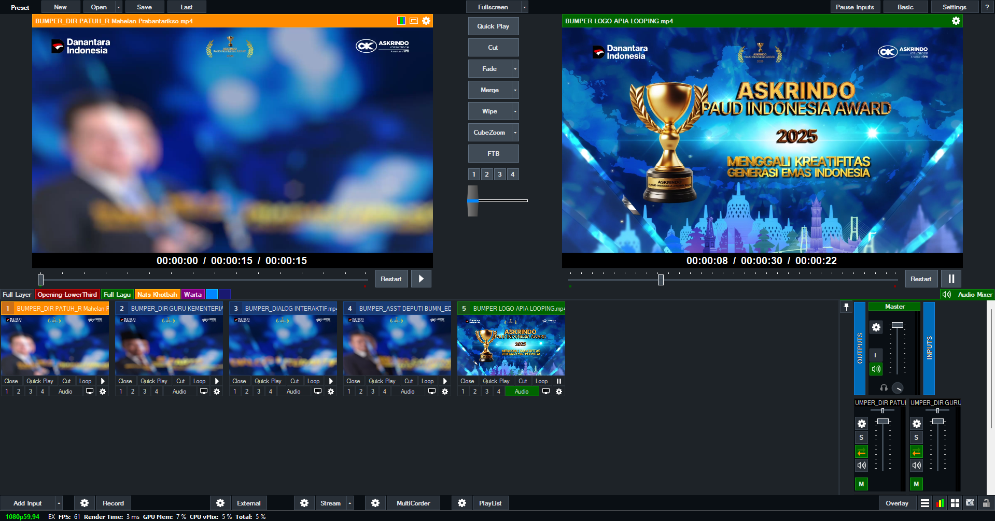
Task: Expand the CubeZoom transition dropdown arrow
Action: pyautogui.click(x=515, y=133)
